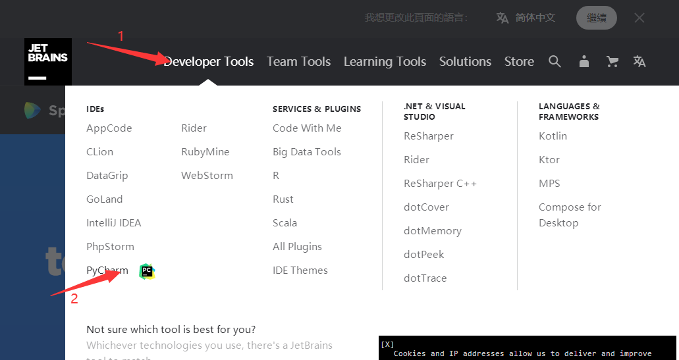Click the LANGUAGES & FRAMEWORKS heading
Screen dimensions: 679x360
click(570, 112)
